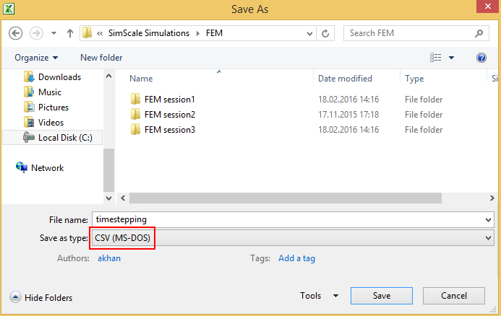Click the Add a tag link
Screen dimensions: 501x316
click(x=296, y=258)
